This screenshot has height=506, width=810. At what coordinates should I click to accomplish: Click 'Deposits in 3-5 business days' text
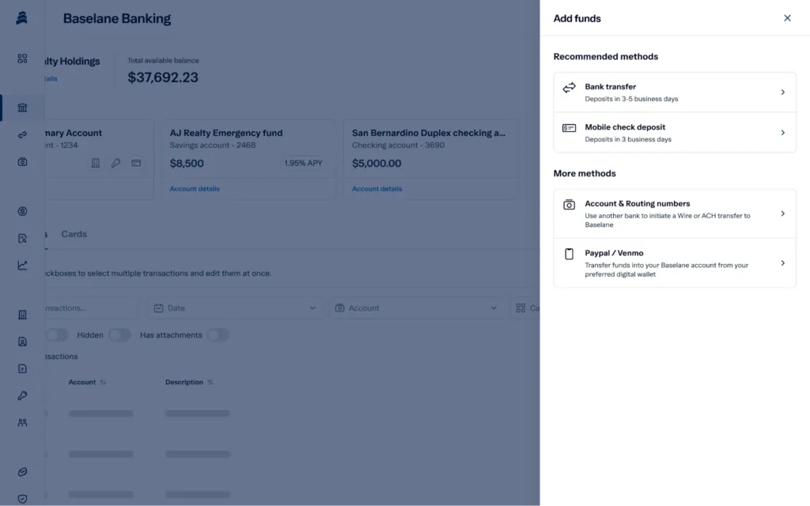631,99
